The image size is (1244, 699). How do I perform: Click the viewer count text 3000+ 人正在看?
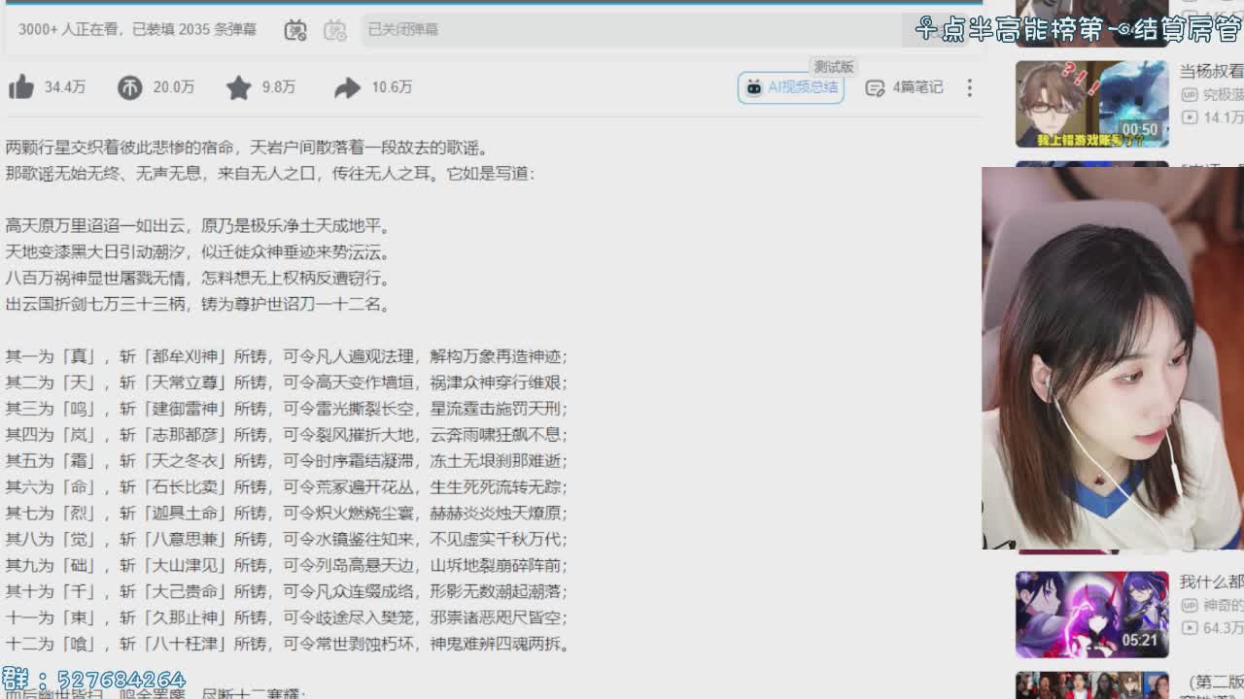point(72,30)
